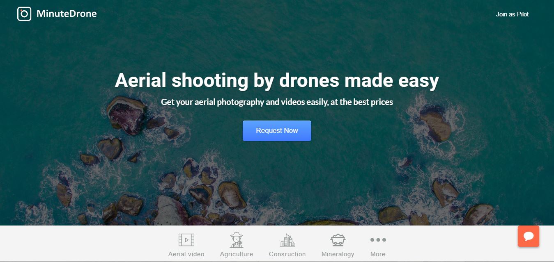Click the More label text
Viewport: 554px width, 262px height.
click(378, 254)
